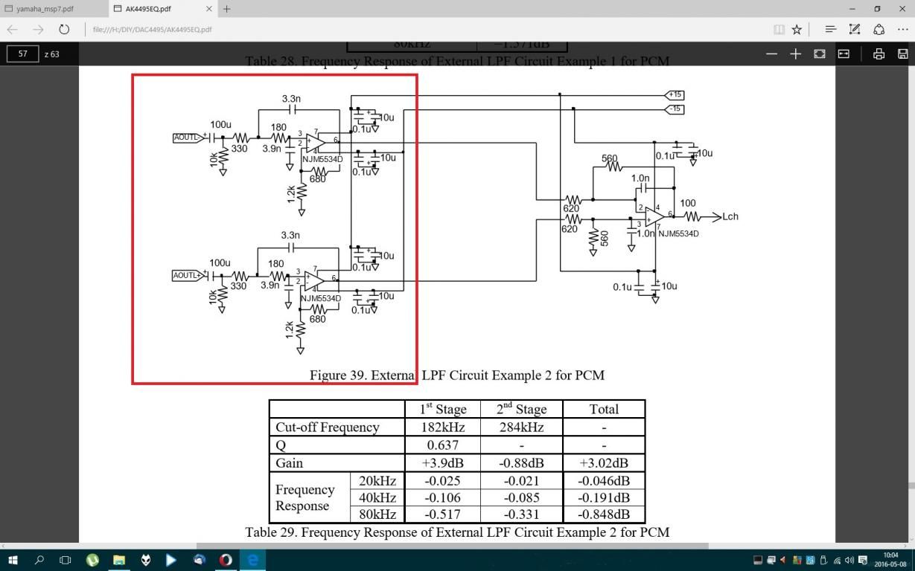Click the '1st Stage' column header

coord(443,408)
